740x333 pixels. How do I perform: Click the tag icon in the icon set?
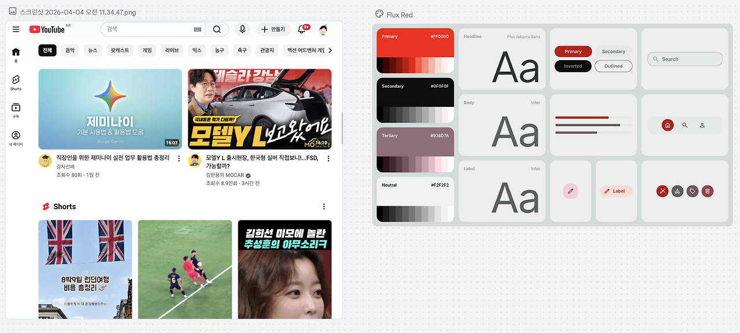pyautogui.click(x=692, y=191)
